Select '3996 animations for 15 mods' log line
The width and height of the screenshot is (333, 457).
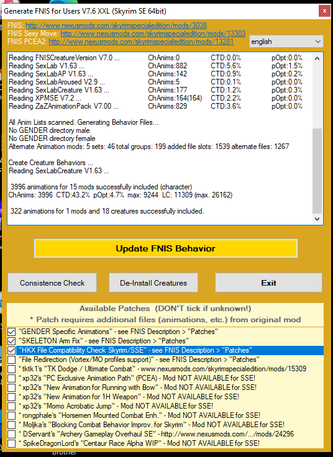click(x=101, y=187)
